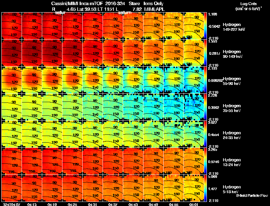Click the '04:49' time label

[x=154, y=204]
